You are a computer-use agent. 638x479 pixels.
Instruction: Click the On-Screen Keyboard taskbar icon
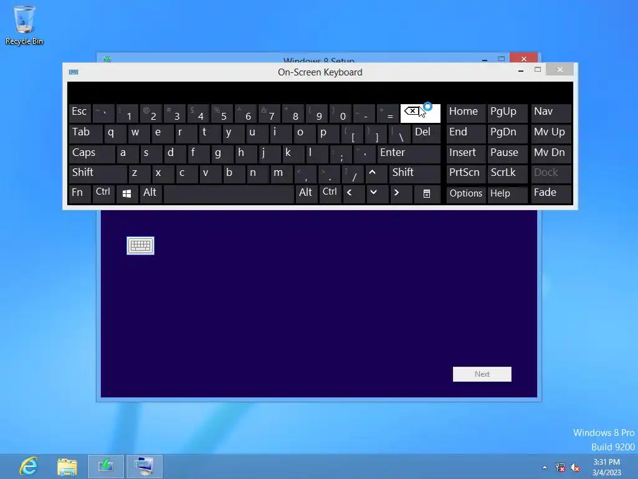pyautogui.click(x=144, y=467)
